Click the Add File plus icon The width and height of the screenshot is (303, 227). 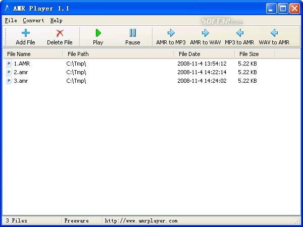[x=26, y=33]
